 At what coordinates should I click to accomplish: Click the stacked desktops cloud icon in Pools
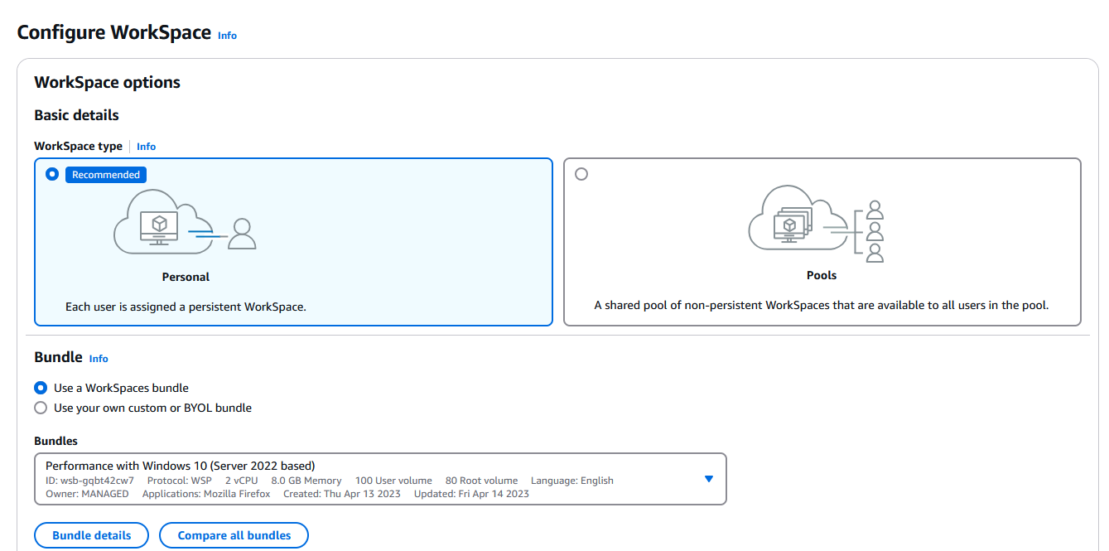point(791,220)
